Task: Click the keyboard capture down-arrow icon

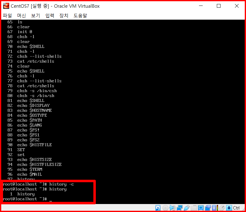Action: [229, 208]
